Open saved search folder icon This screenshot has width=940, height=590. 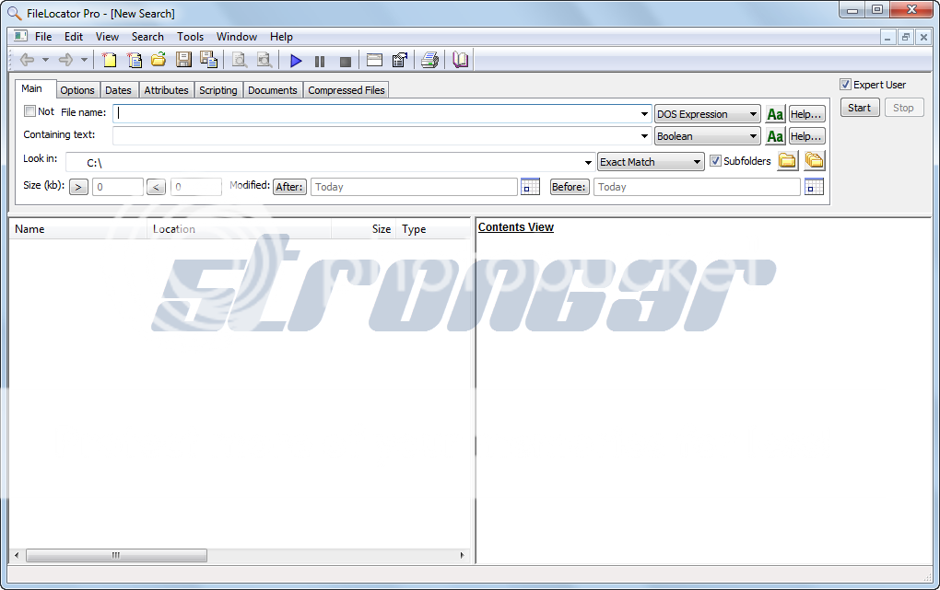[159, 60]
